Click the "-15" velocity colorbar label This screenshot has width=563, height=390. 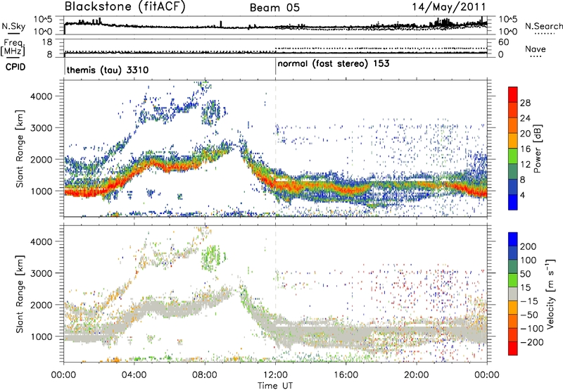(529, 301)
